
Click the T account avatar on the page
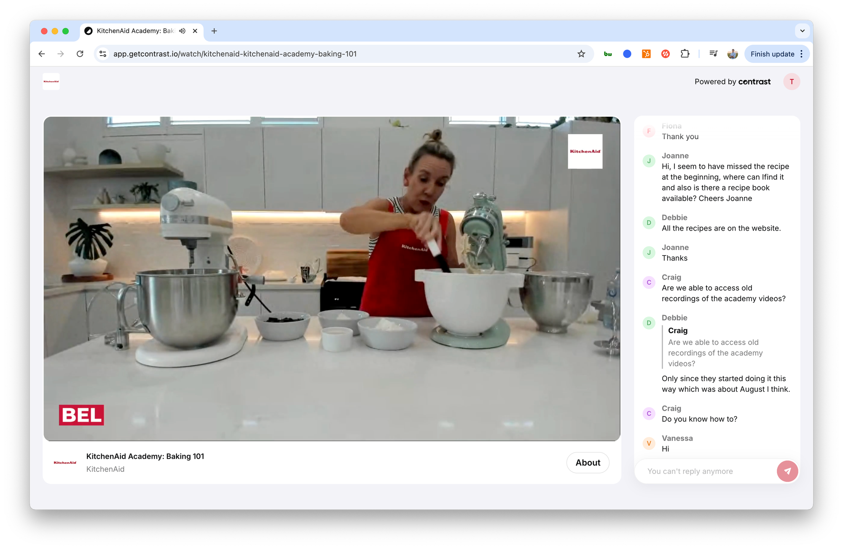(792, 81)
